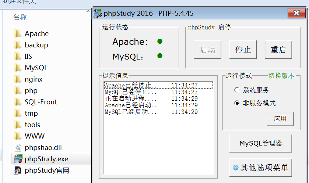Click the WWW folder icon
The width and height of the screenshot is (309, 183).
tap(18, 136)
